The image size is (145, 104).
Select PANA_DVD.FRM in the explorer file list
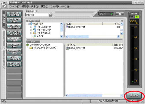pos(77,27)
